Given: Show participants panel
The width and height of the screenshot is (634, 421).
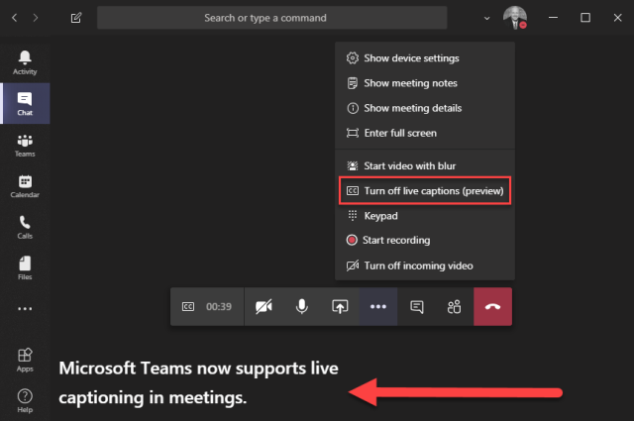Looking at the screenshot, I should tap(455, 306).
